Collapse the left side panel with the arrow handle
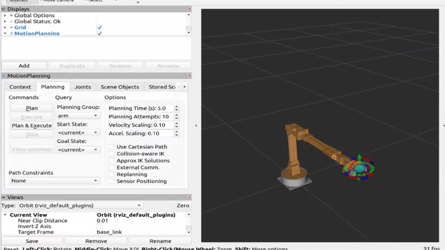445x250 pixels. pyautogui.click(x=196, y=126)
